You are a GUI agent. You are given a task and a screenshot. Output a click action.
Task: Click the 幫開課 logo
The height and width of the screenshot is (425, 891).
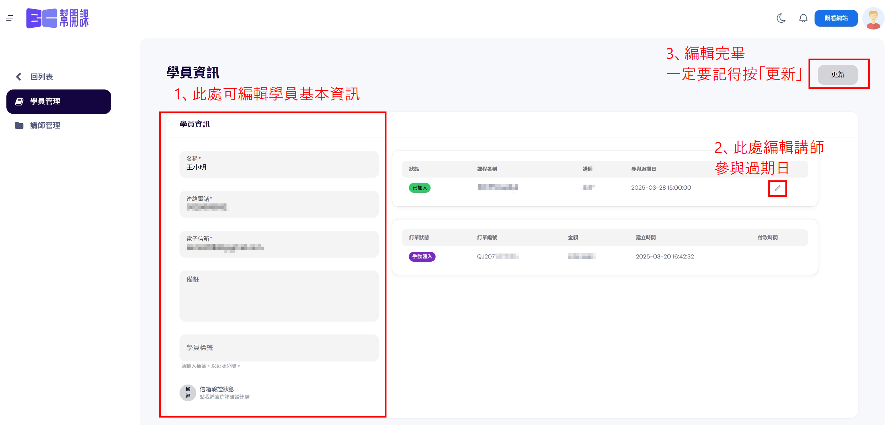[x=58, y=18]
